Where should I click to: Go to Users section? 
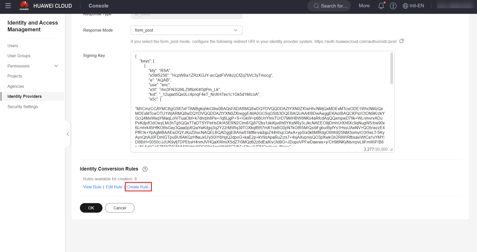[x=13, y=46]
